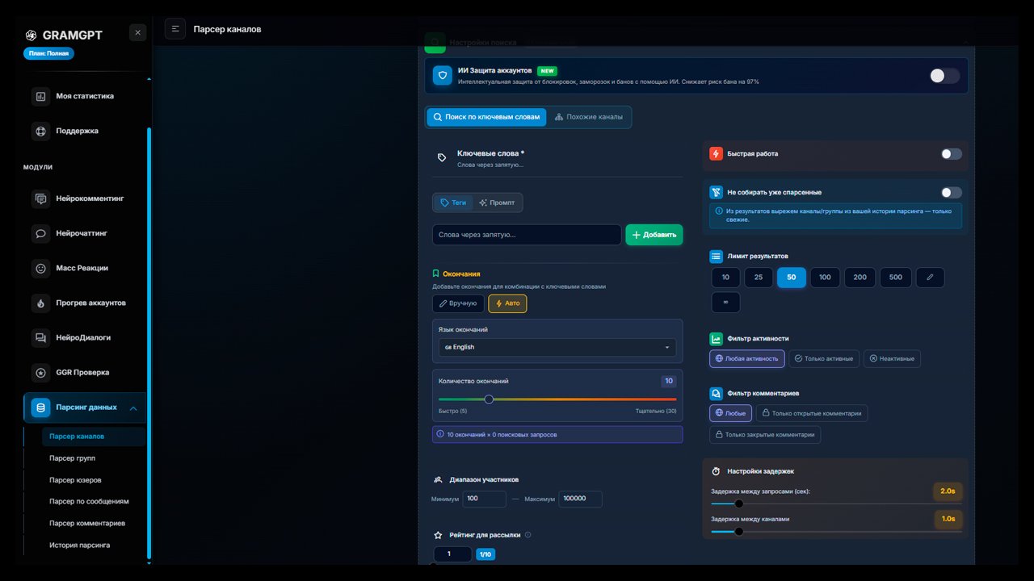Open Прогрев аккаунтов flame icon

tap(40, 303)
